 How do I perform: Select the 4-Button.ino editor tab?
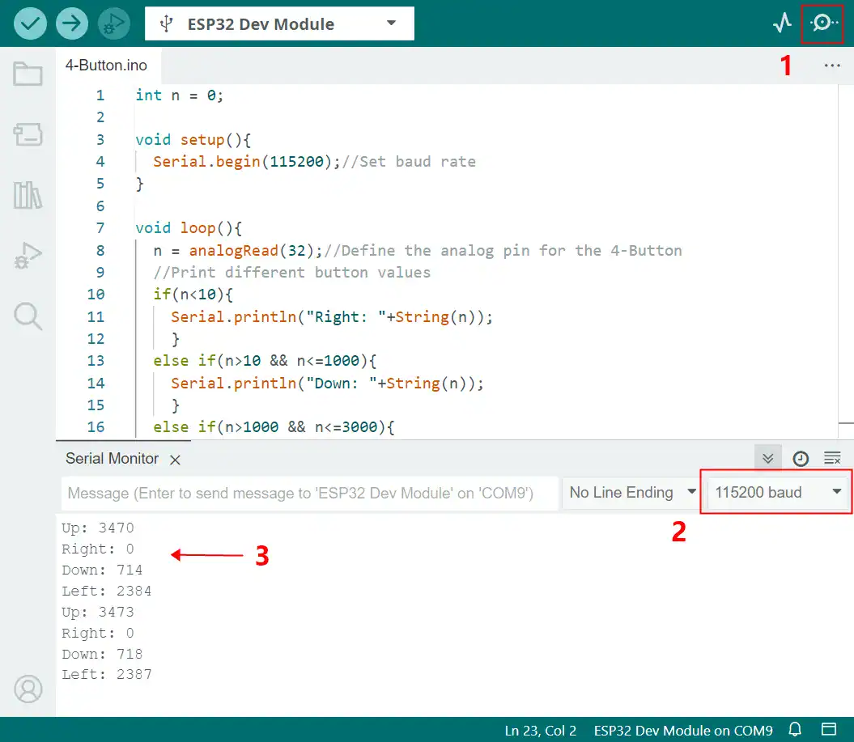click(x=101, y=66)
